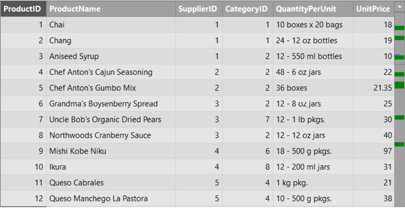Sort by the ProductID column header
The width and height of the screenshot is (405, 208).
[x=23, y=9]
